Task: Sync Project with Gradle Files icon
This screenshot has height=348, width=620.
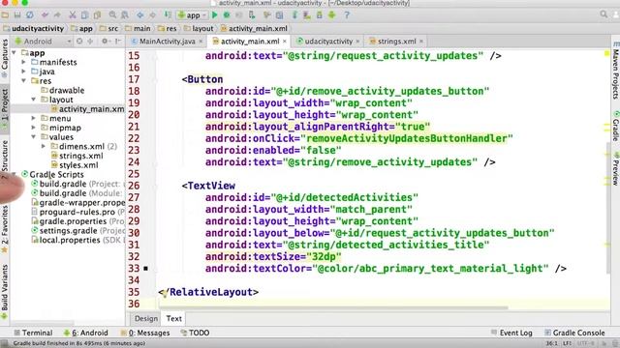Action: 294,15
